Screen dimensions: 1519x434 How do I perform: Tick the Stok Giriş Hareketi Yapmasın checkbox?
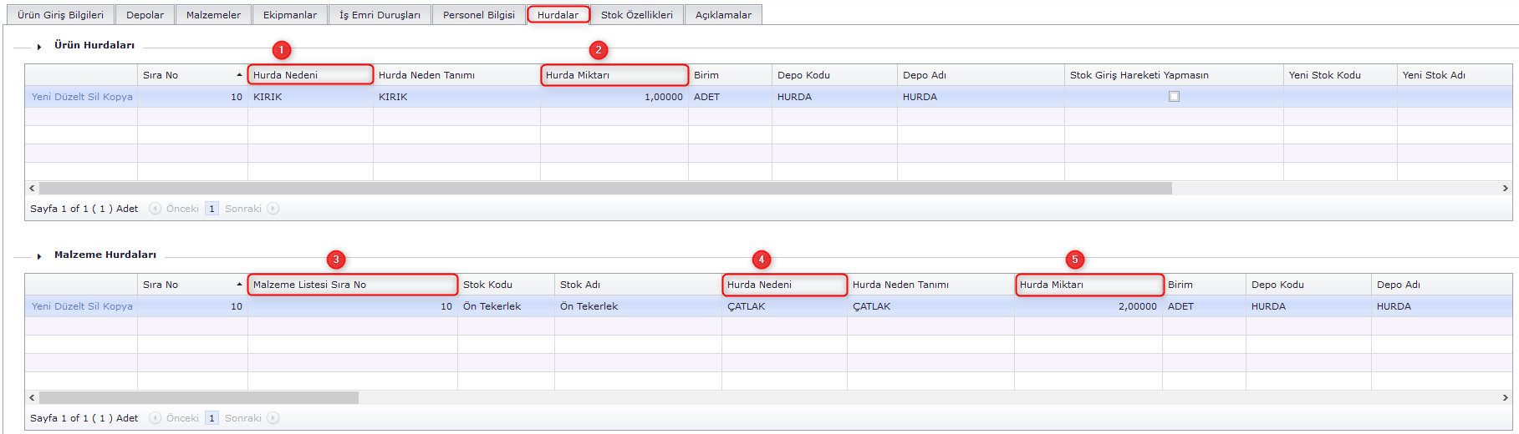[x=1174, y=97]
